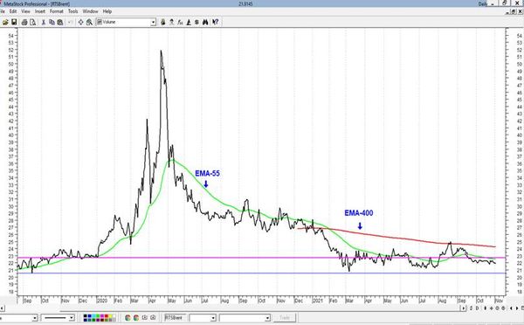Click the Cut scissors icon
This screenshot has height=325, width=524.
(44, 22)
